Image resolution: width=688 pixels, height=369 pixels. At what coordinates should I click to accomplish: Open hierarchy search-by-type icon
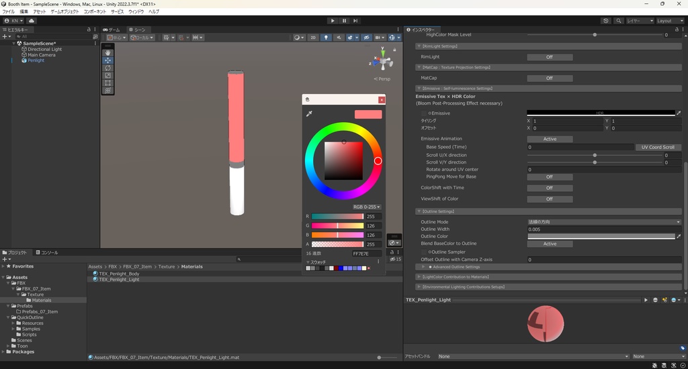[x=95, y=37]
